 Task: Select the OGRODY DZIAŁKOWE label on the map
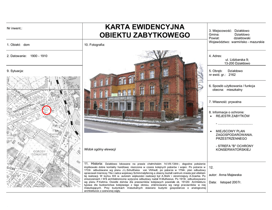click(40, 153)
